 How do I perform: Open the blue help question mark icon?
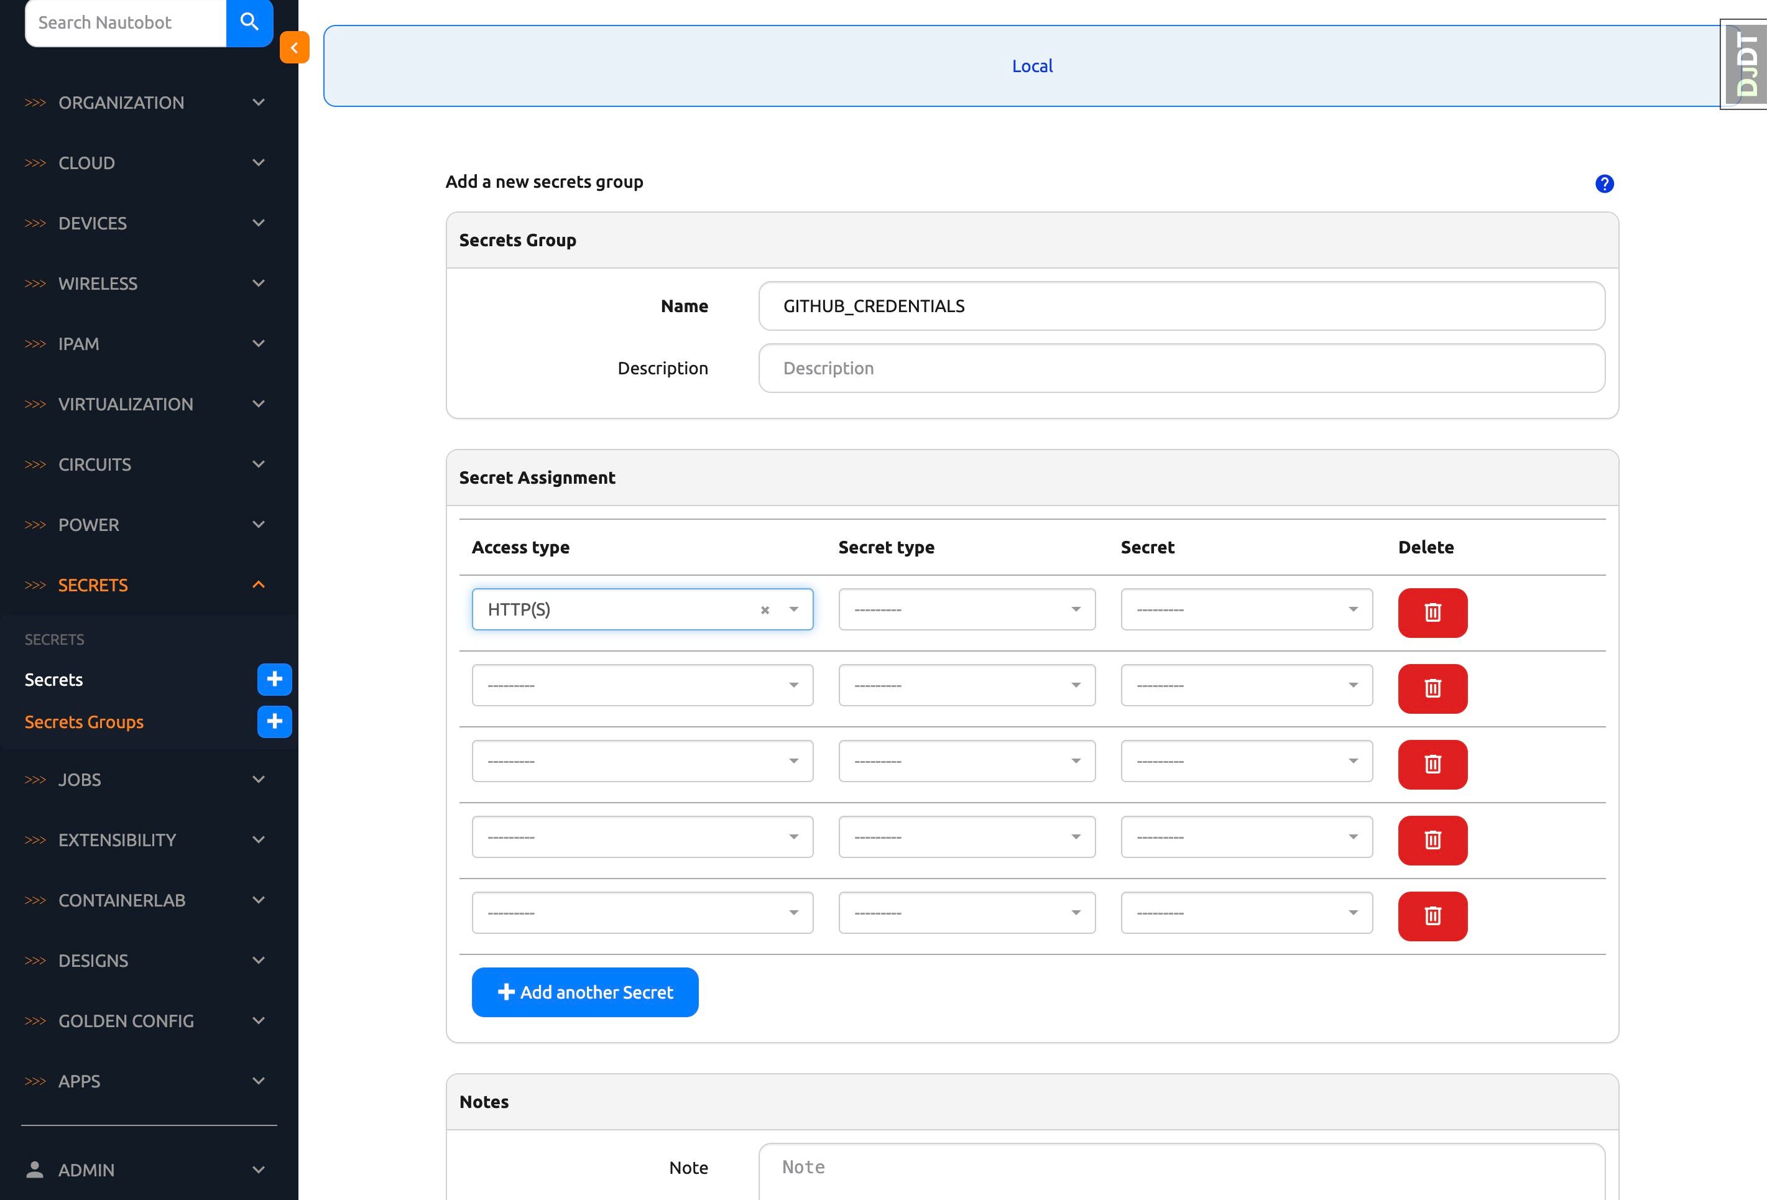1604,183
